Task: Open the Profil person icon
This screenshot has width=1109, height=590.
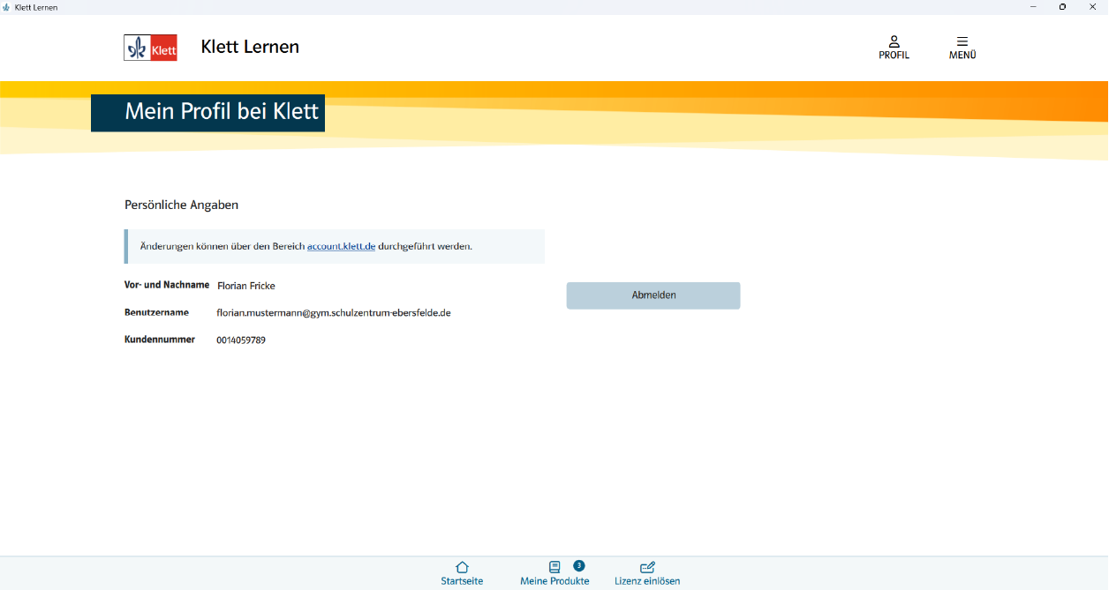Action: (894, 41)
